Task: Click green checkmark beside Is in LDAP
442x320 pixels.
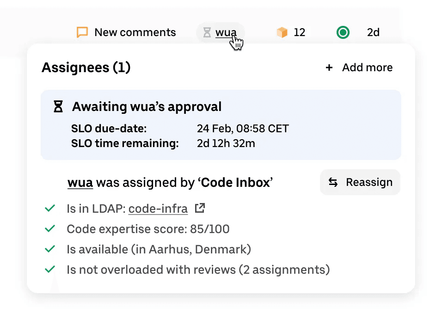Action: [x=50, y=209]
